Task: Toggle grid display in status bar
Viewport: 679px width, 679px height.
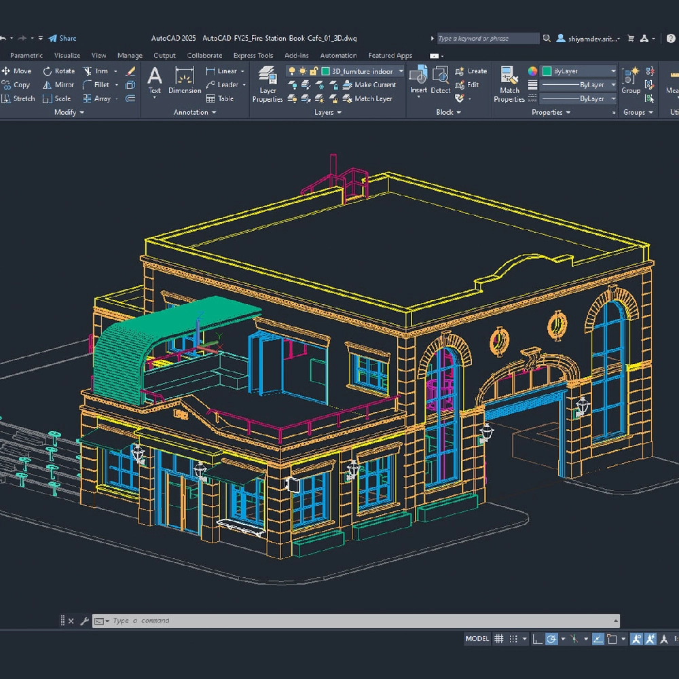Action: click(x=499, y=639)
